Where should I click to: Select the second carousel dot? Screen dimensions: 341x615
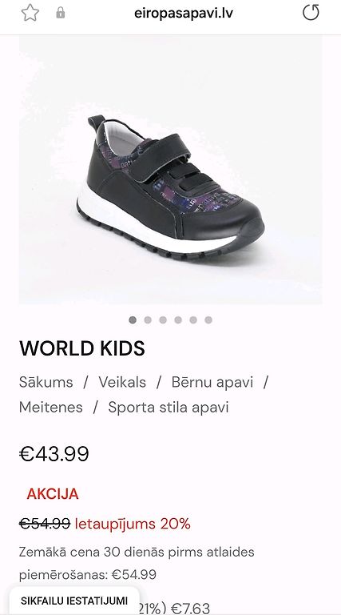[148, 320]
